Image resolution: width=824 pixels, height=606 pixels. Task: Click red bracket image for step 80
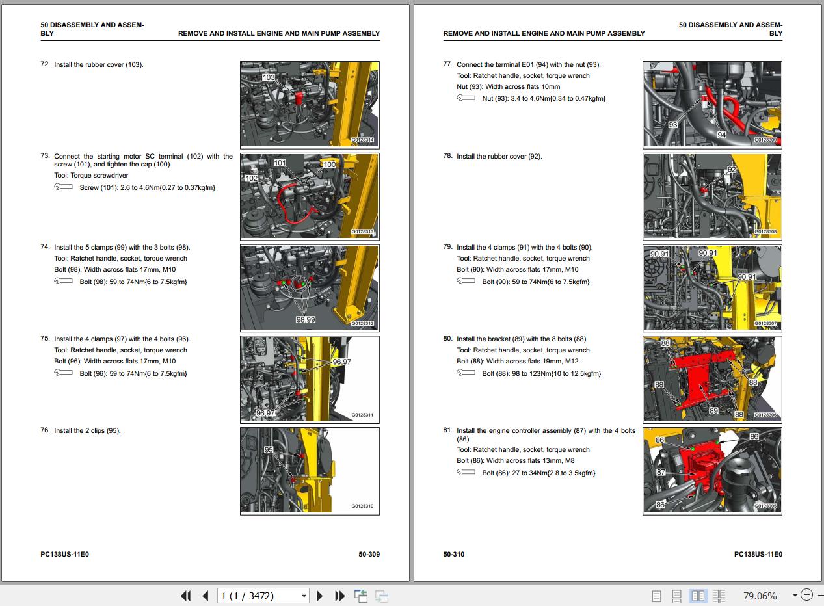pyautogui.click(x=712, y=380)
